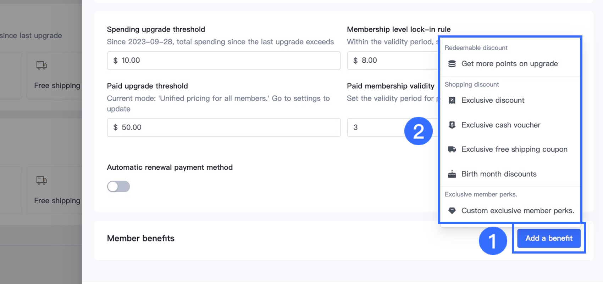Enable the Automatic renewal payment toggle
This screenshot has height=284, width=603.
click(118, 187)
